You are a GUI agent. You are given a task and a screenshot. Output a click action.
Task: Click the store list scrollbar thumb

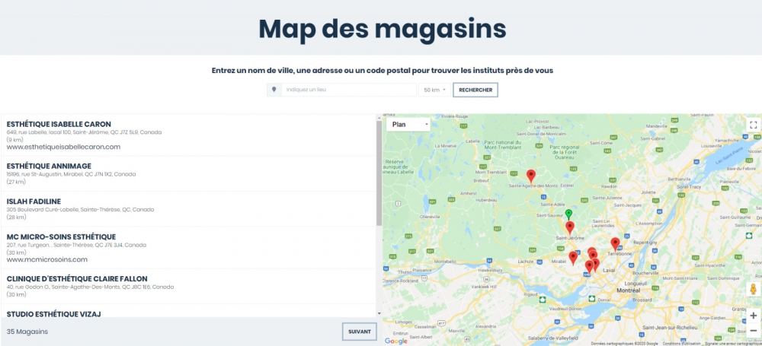(379, 173)
